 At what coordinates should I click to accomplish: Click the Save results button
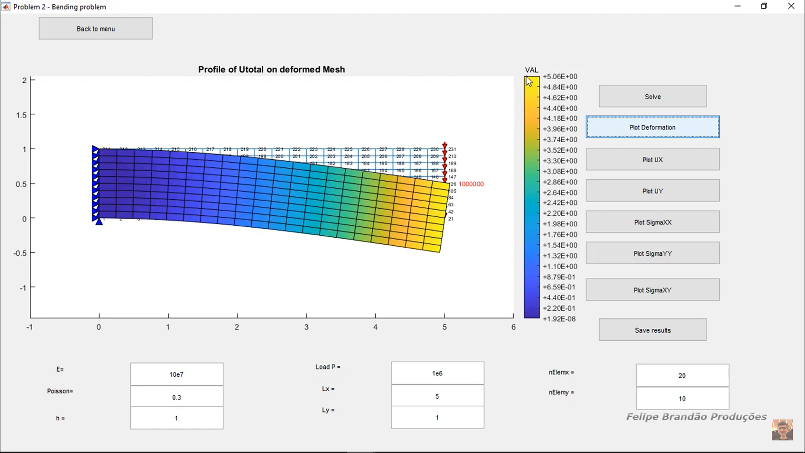[x=652, y=330]
